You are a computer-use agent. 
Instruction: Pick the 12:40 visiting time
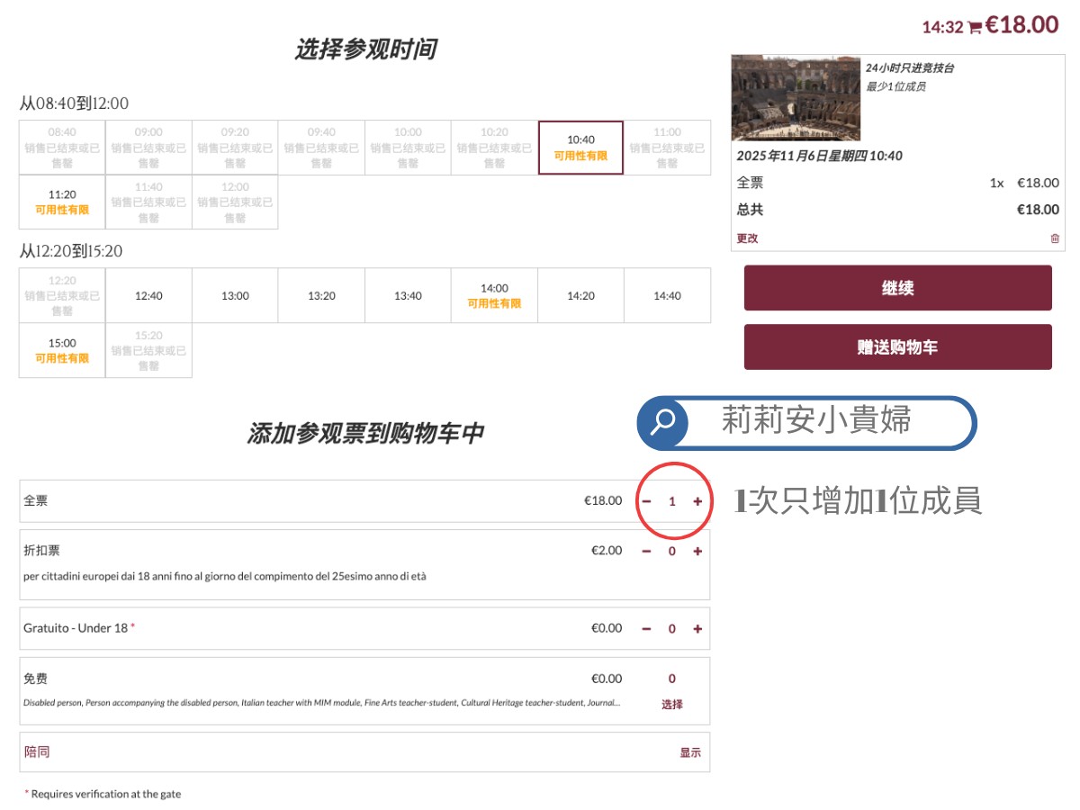click(148, 296)
